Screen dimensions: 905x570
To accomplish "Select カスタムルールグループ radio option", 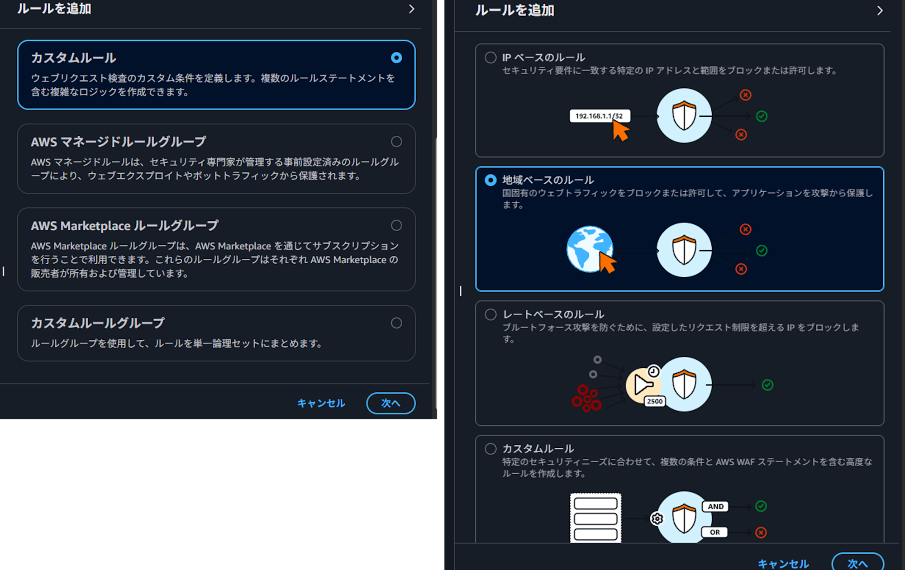I will pyautogui.click(x=396, y=323).
